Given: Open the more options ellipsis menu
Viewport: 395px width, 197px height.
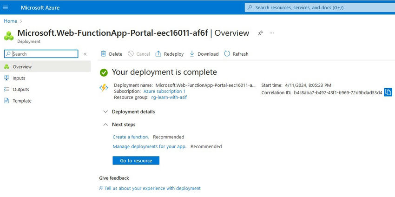Looking at the screenshot, I should pyautogui.click(x=272, y=33).
